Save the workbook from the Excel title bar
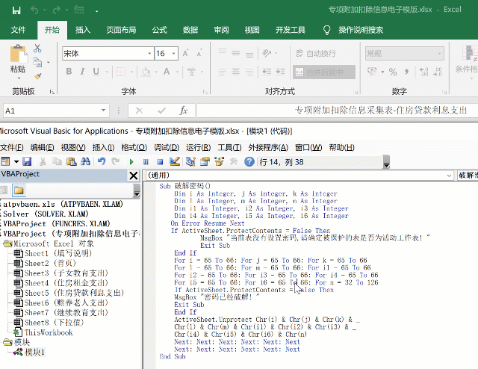478x369 pixels. (16, 10)
